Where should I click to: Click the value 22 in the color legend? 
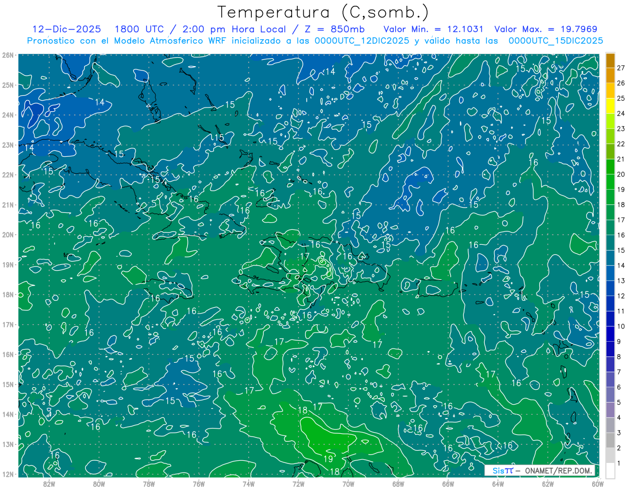pos(621,144)
